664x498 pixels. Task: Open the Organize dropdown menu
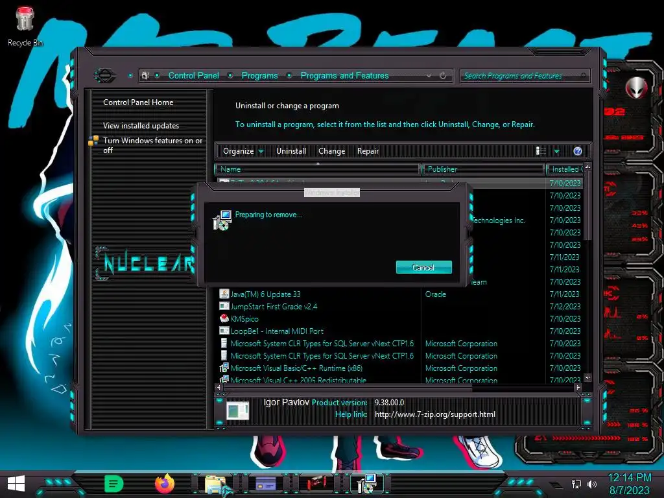point(243,151)
